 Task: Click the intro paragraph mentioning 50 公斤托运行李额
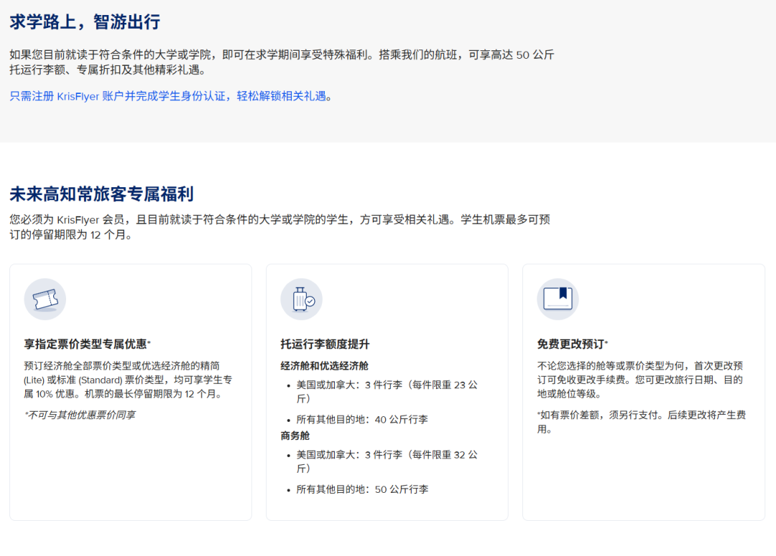pos(282,62)
